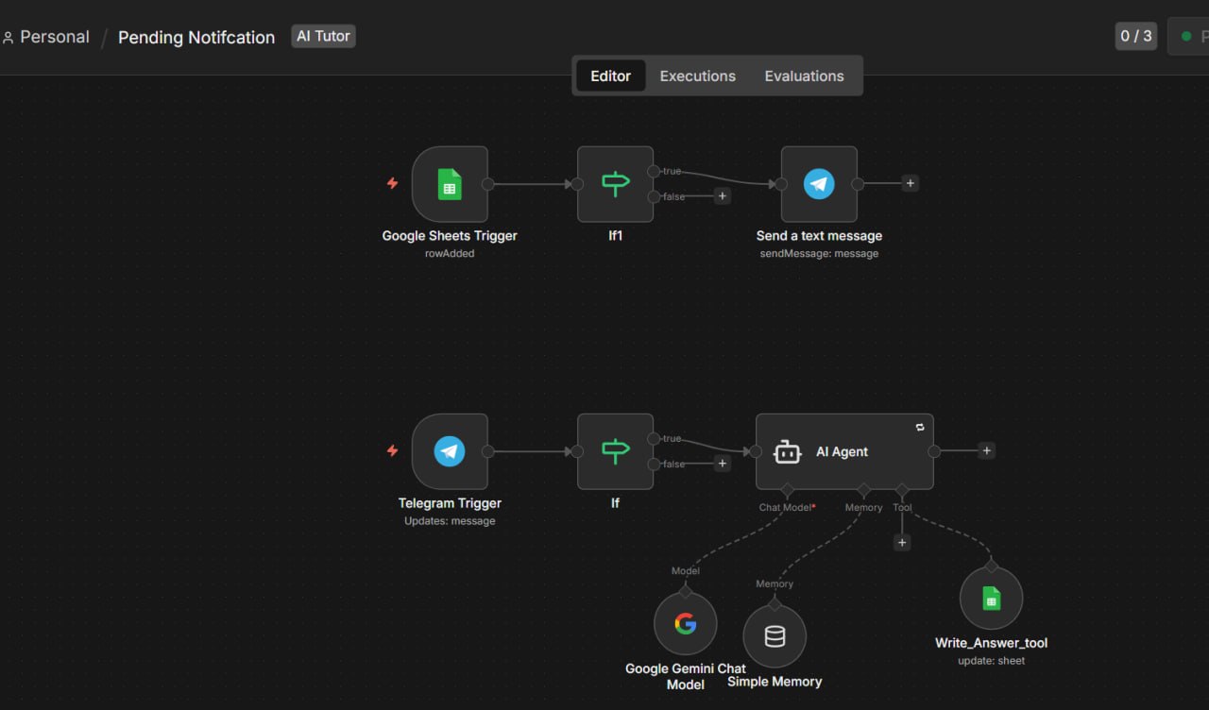The height and width of the screenshot is (710, 1209).
Task: Click the person icon beside Personal
Action: coord(9,38)
